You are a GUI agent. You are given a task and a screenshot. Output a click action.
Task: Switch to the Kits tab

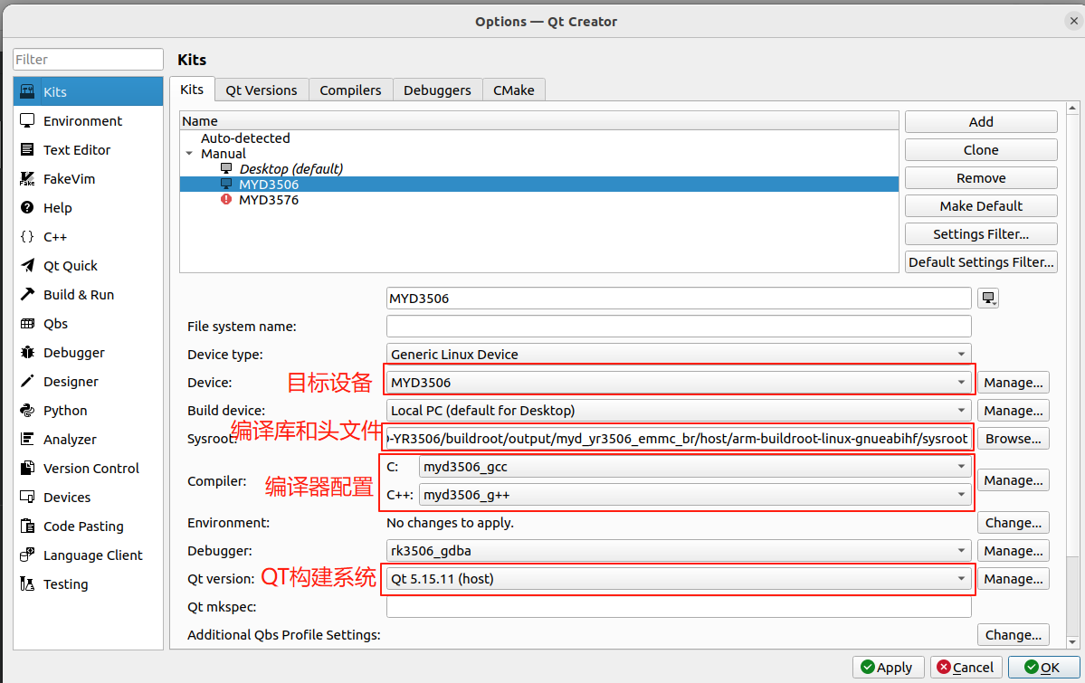click(192, 90)
